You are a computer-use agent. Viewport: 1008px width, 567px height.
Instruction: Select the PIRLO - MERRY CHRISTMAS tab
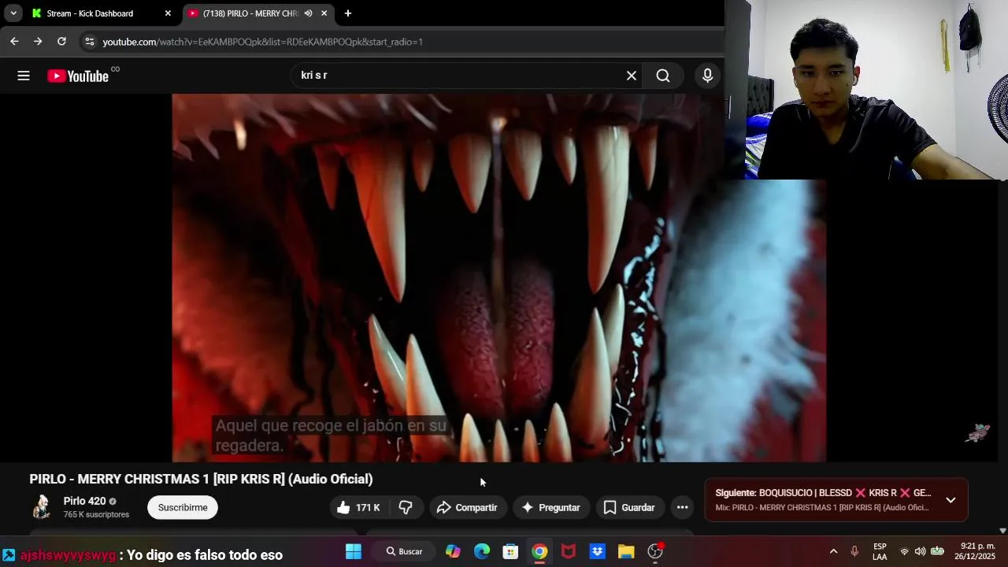[x=250, y=13]
